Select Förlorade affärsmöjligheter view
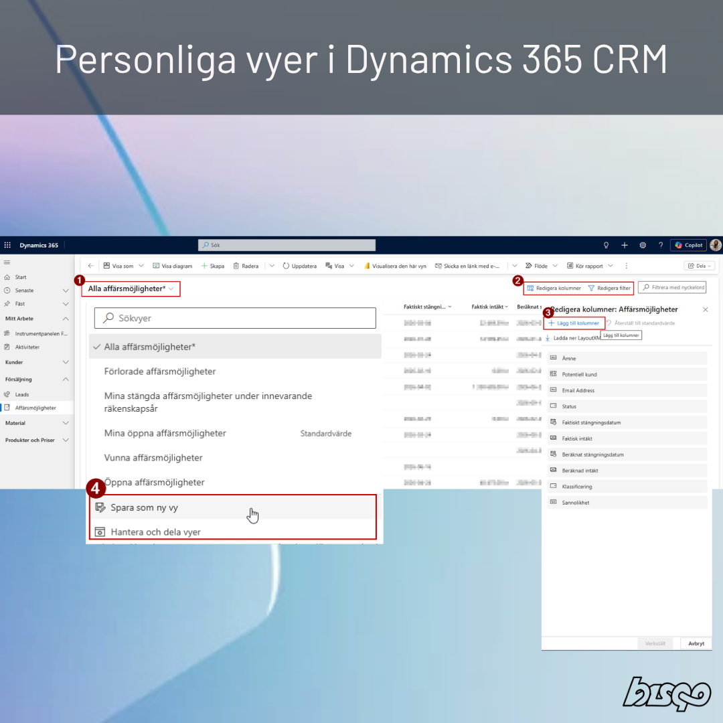The height and width of the screenshot is (723, 723). pos(235,372)
